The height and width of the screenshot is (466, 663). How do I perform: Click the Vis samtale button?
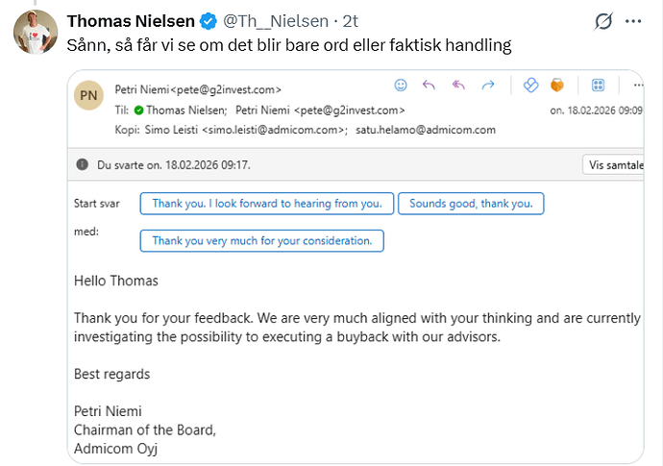(613, 164)
